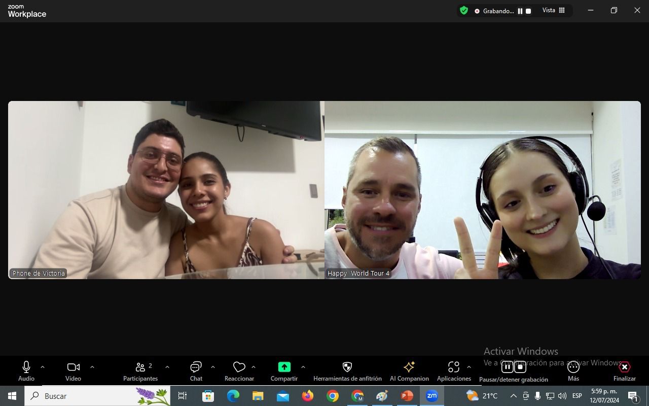This screenshot has width=649, height=406.
Task: Launch Firefox from the taskbar
Action: coord(307,396)
